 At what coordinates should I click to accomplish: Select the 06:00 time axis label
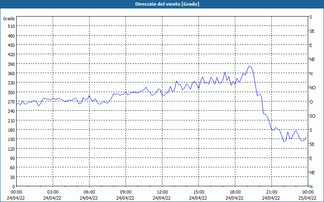click(89, 192)
